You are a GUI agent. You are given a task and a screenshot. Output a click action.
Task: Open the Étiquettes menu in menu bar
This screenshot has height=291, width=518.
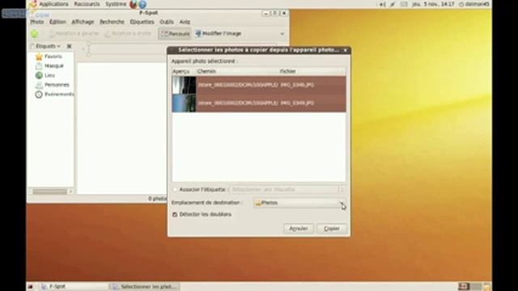pyautogui.click(x=142, y=22)
